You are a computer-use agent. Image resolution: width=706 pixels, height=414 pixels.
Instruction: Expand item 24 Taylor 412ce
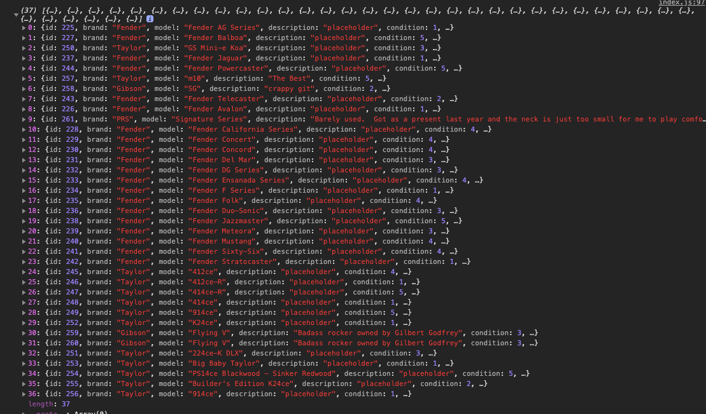tap(24, 272)
